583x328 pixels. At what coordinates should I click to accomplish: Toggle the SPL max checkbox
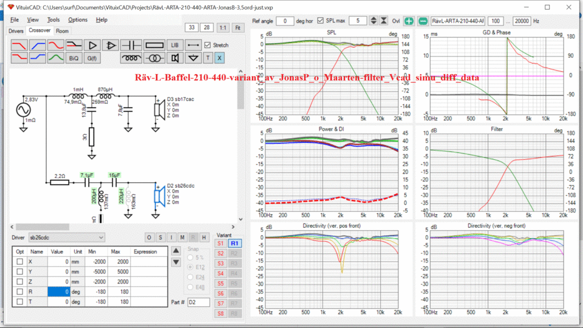pyautogui.click(x=321, y=21)
